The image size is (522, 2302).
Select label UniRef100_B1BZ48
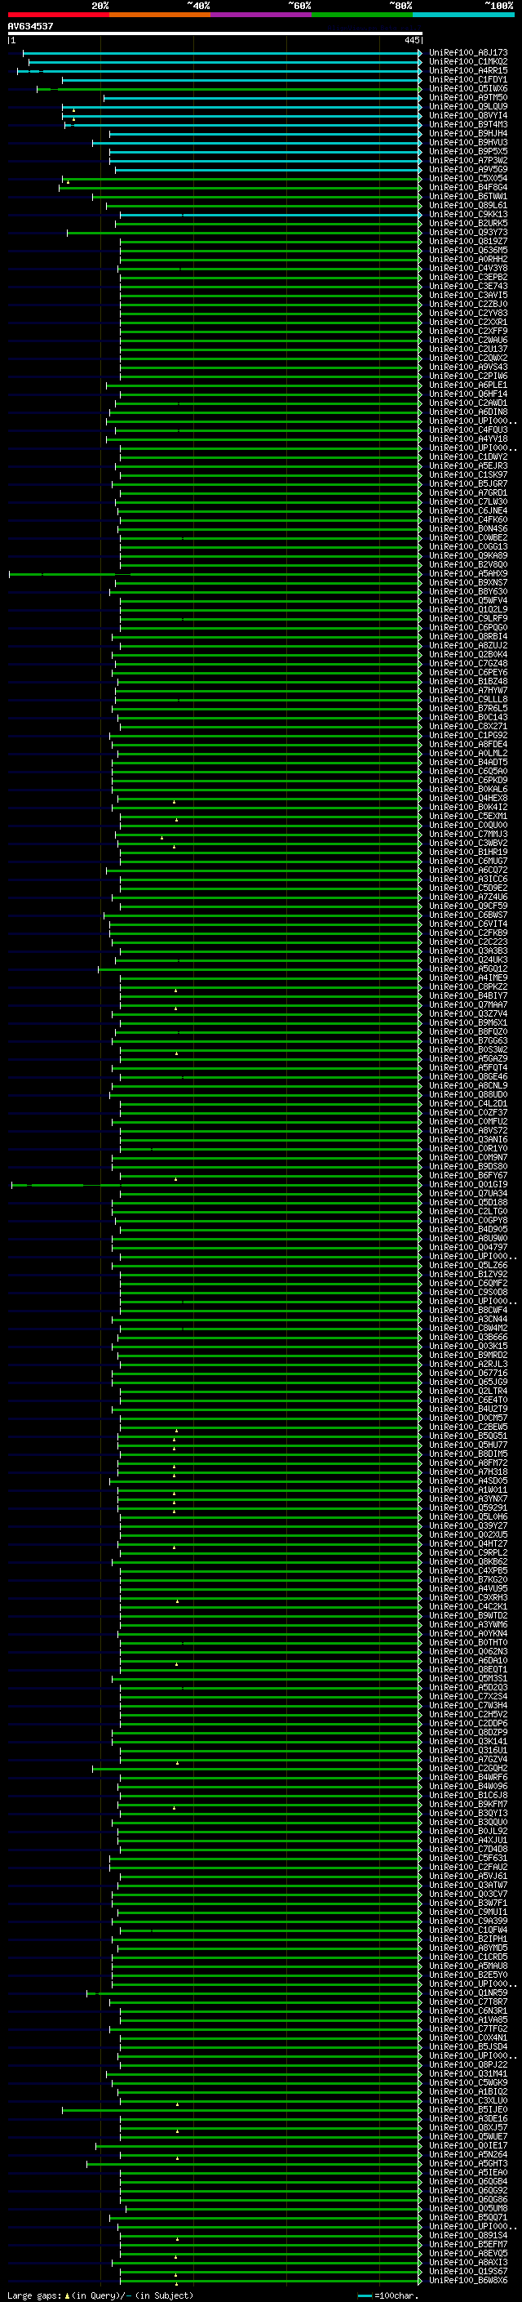click(468, 681)
